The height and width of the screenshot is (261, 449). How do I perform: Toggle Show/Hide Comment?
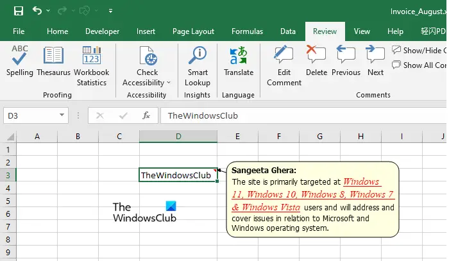point(419,51)
